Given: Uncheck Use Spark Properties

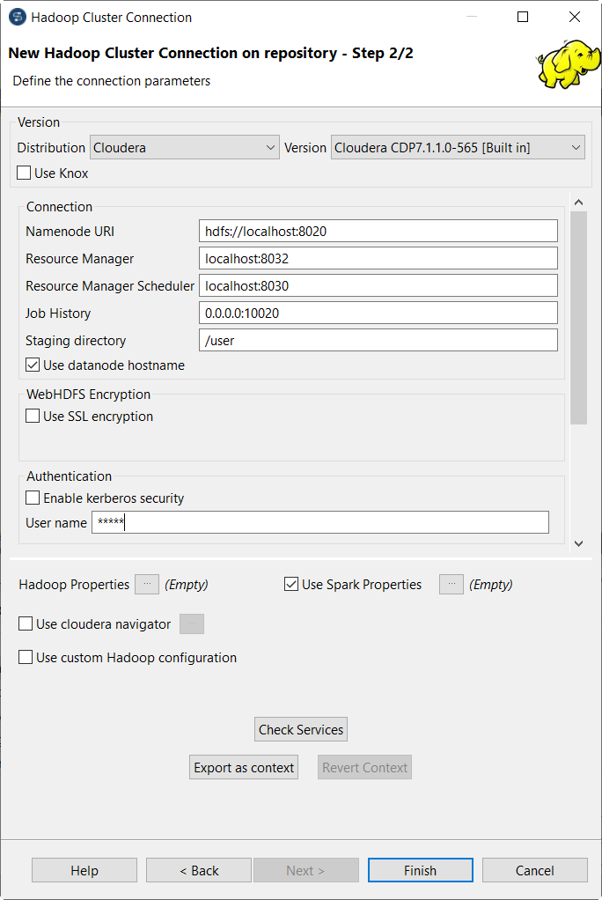Looking at the screenshot, I should click(290, 584).
